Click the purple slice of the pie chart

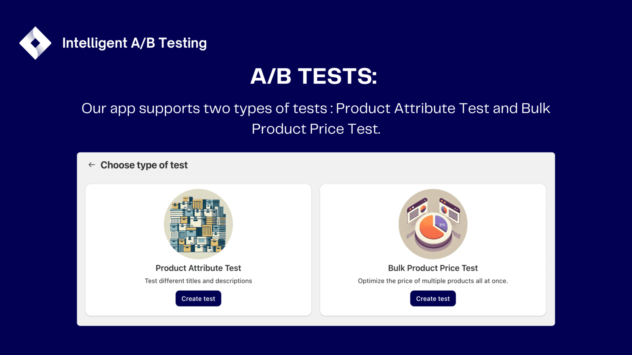[x=441, y=223]
